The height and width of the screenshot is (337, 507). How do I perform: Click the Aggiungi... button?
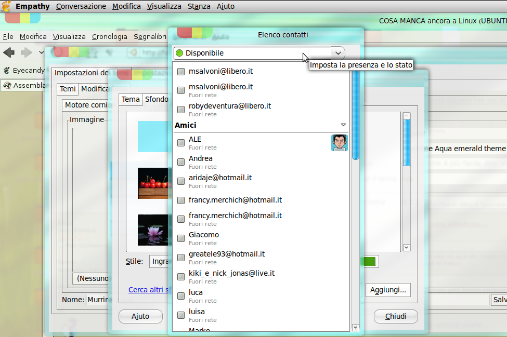(388, 290)
